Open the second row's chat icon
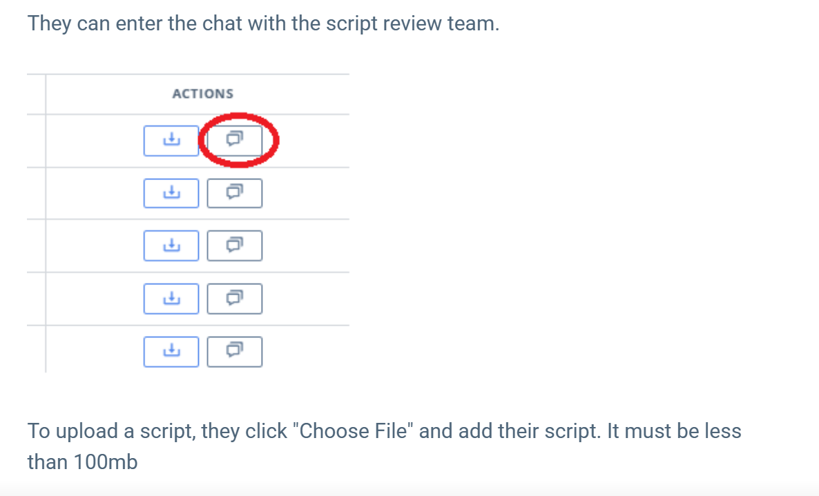819x496 pixels. point(235,193)
